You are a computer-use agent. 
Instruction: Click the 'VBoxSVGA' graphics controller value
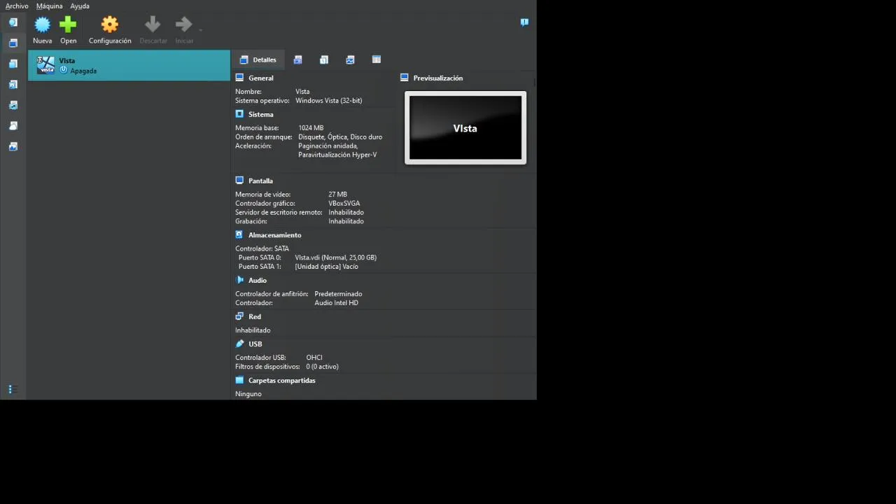pyautogui.click(x=344, y=204)
